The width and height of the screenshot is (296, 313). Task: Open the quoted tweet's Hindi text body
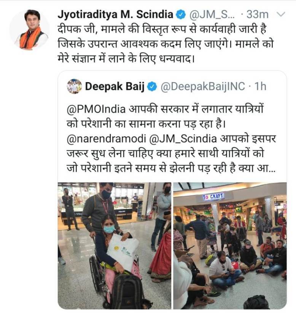[x=171, y=139]
